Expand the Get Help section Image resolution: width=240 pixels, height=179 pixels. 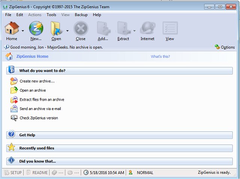tap(119, 135)
